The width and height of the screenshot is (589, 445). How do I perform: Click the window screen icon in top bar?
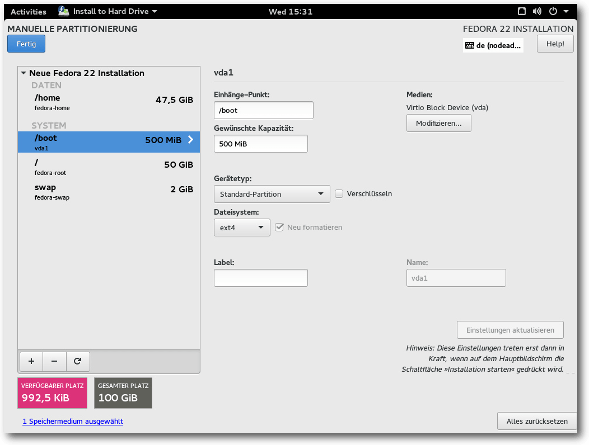pyautogui.click(x=522, y=11)
